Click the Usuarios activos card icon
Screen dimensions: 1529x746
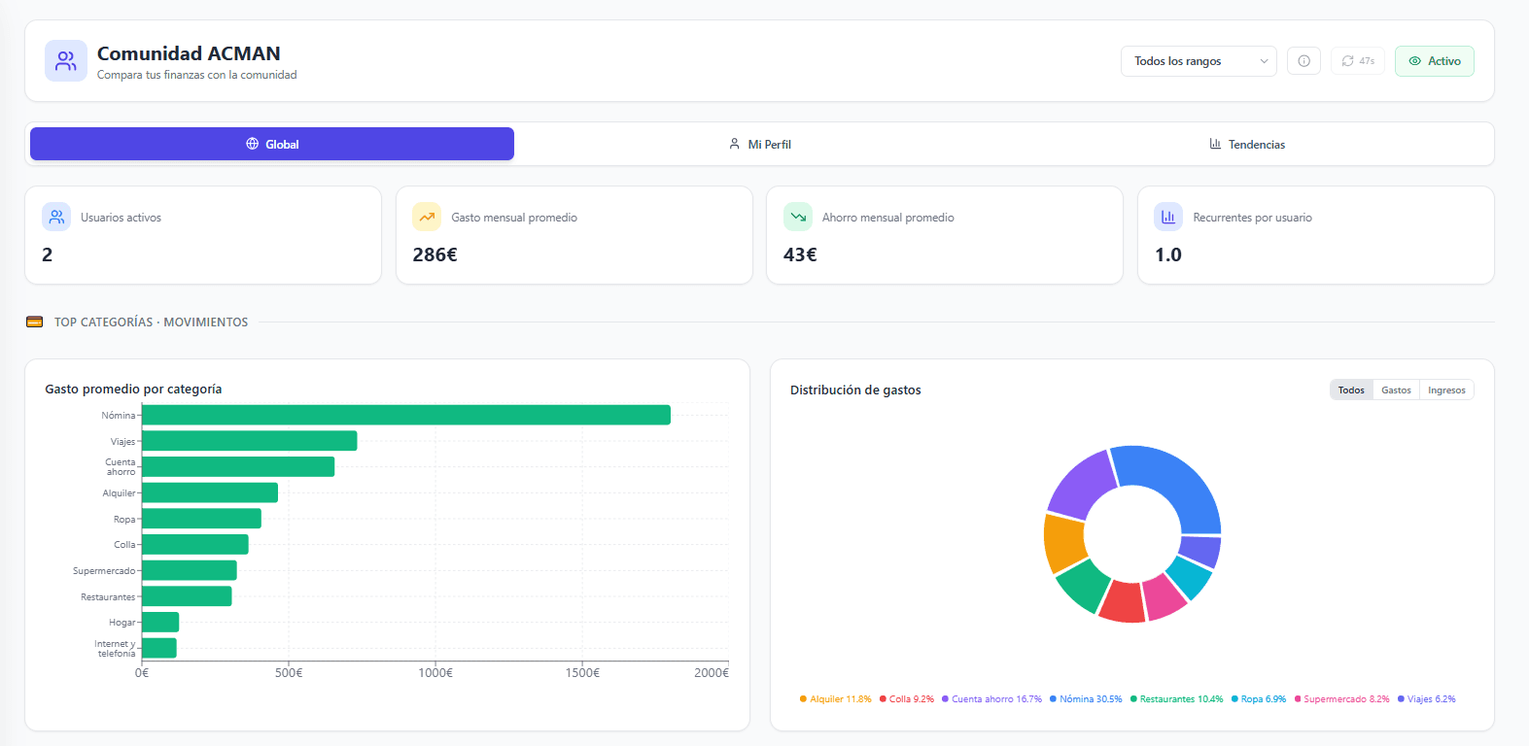click(56, 217)
